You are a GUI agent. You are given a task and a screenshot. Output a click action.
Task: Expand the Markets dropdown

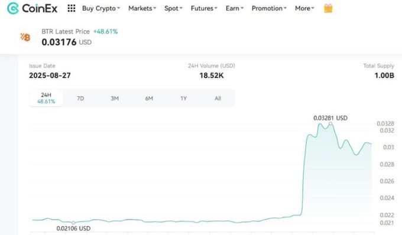coord(142,8)
